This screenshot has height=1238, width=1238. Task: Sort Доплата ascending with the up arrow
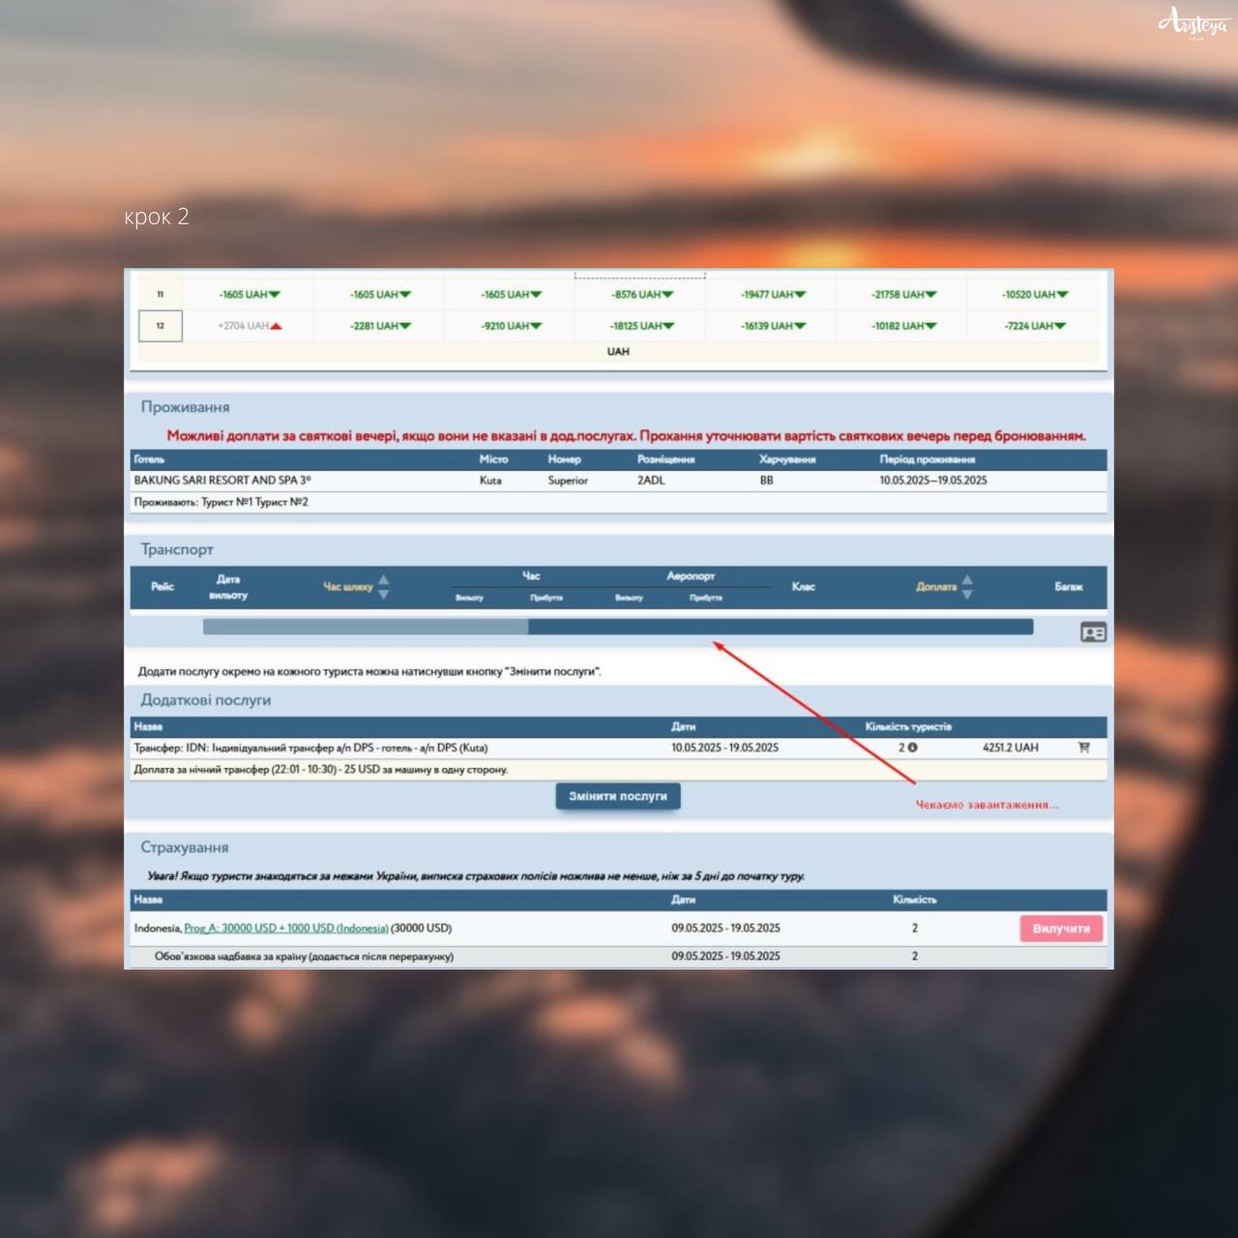967,580
